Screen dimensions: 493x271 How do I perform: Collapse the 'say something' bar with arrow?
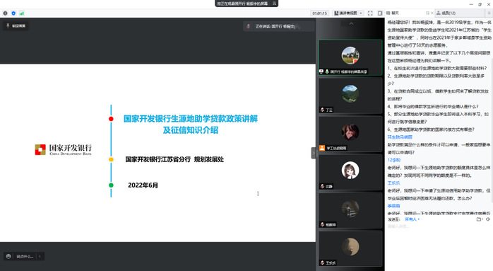click(x=40, y=256)
